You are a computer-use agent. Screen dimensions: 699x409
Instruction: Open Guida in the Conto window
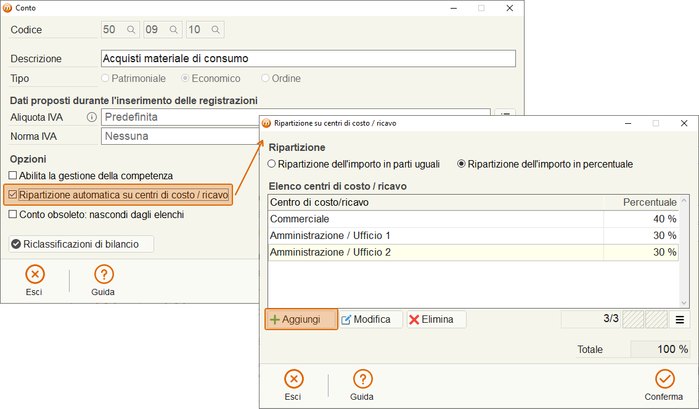(x=104, y=281)
